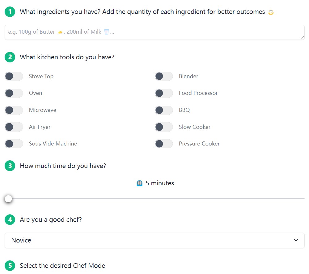Turn on the Oven switch
This screenshot has height=274, width=309.
click(x=14, y=93)
